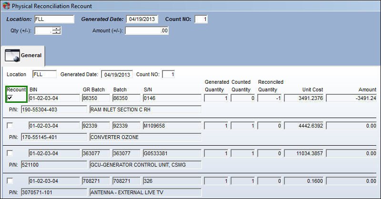Select Unit Cost 3491.2376 field
The width and height of the screenshot is (381, 199).
pos(304,98)
